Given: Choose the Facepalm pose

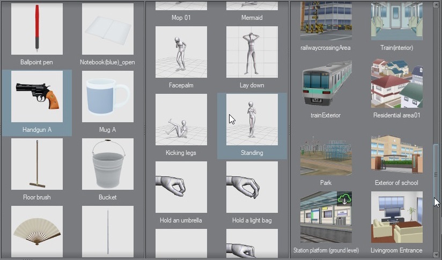Looking at the screenshot, I should [181, 52].
